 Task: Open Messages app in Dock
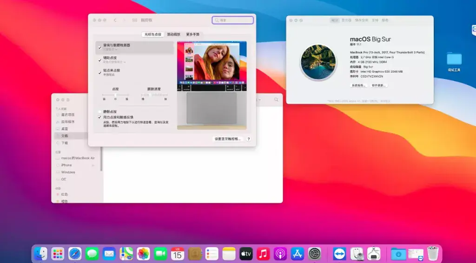[92, 254]
